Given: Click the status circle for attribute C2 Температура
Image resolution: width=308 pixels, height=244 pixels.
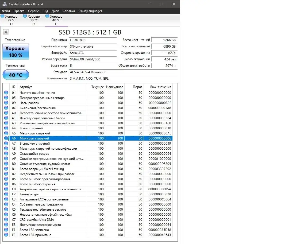Looking at the screenshot, I should pos(6,194).
